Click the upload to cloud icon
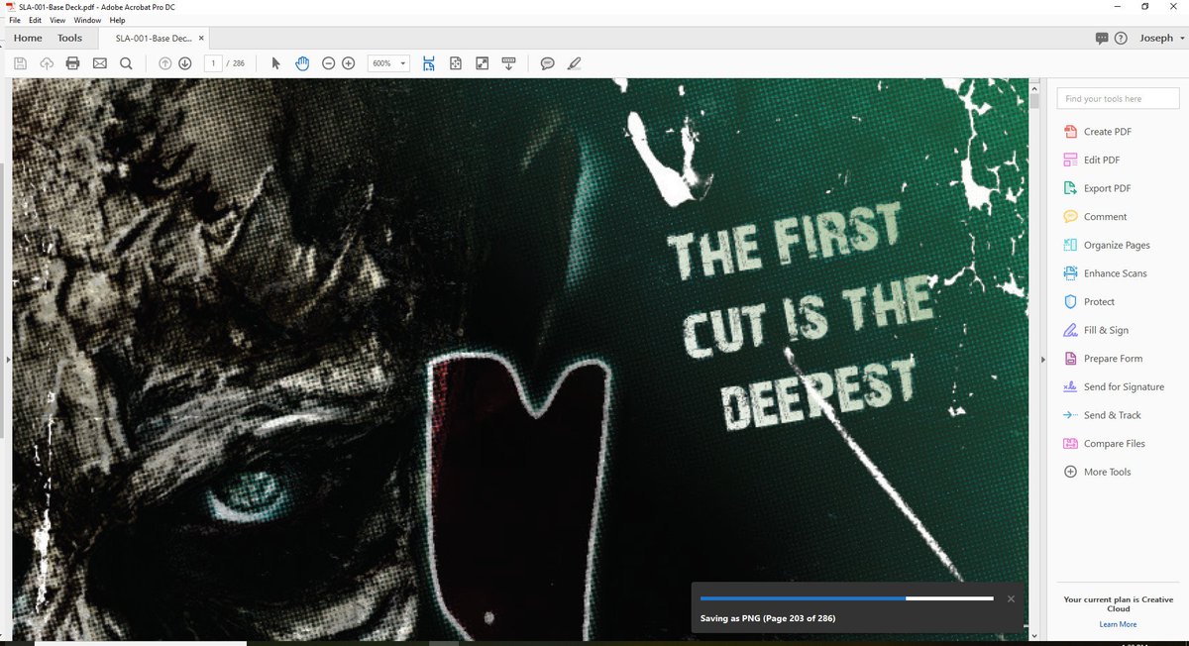 tap(47, 63)
